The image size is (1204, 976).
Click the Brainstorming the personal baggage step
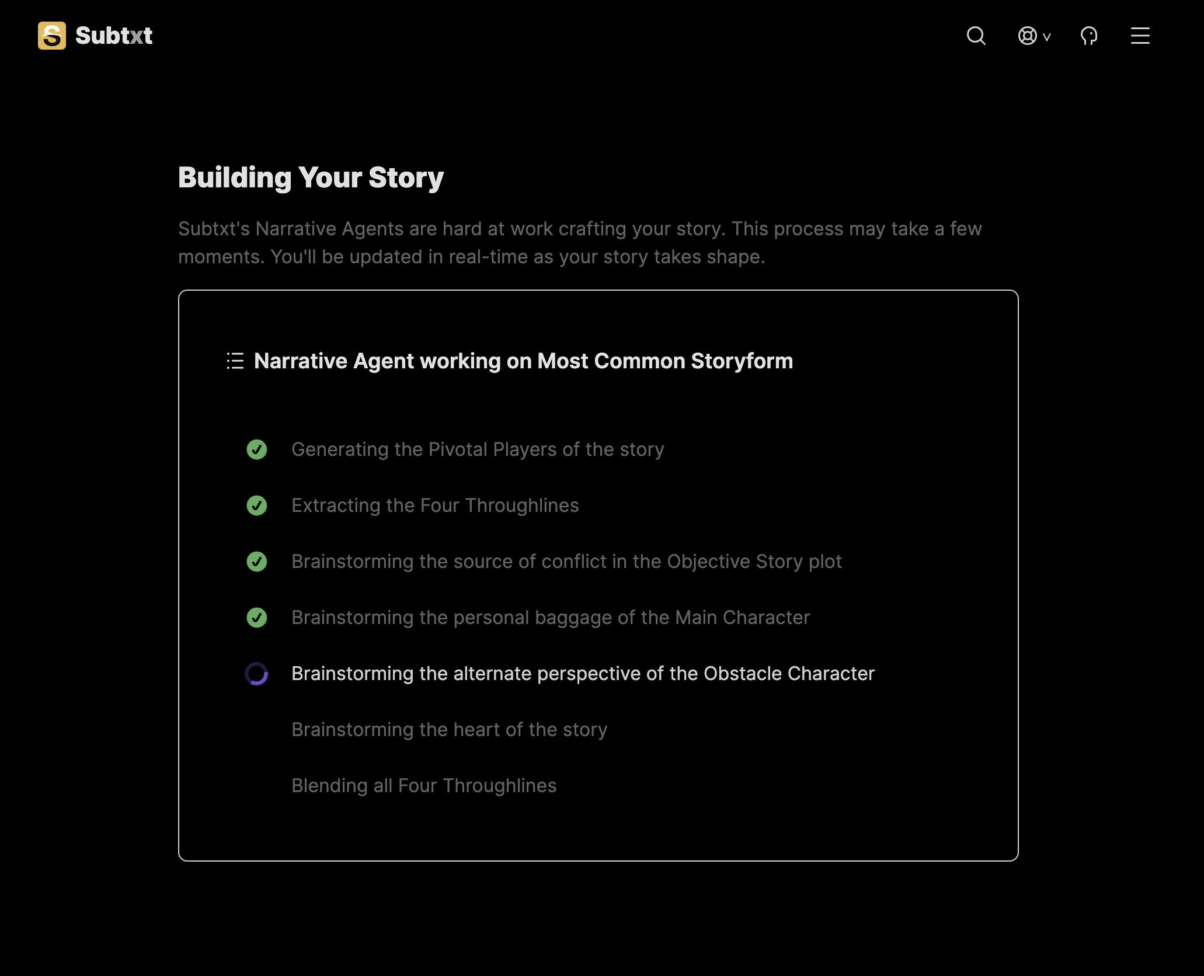point(551,618)
